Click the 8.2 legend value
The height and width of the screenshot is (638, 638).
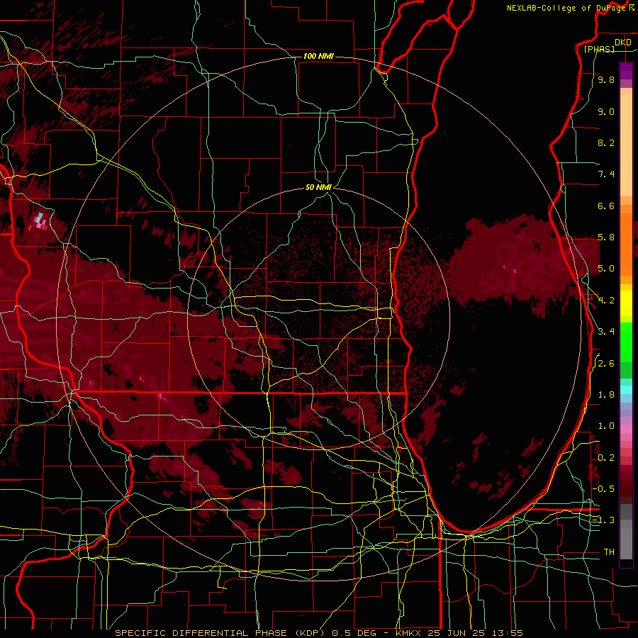tap(606, 142)
